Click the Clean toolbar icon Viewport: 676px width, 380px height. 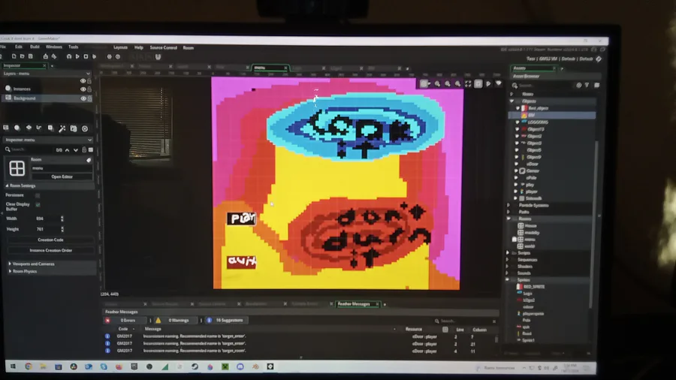pyautogui.click(x=95, y=56)
